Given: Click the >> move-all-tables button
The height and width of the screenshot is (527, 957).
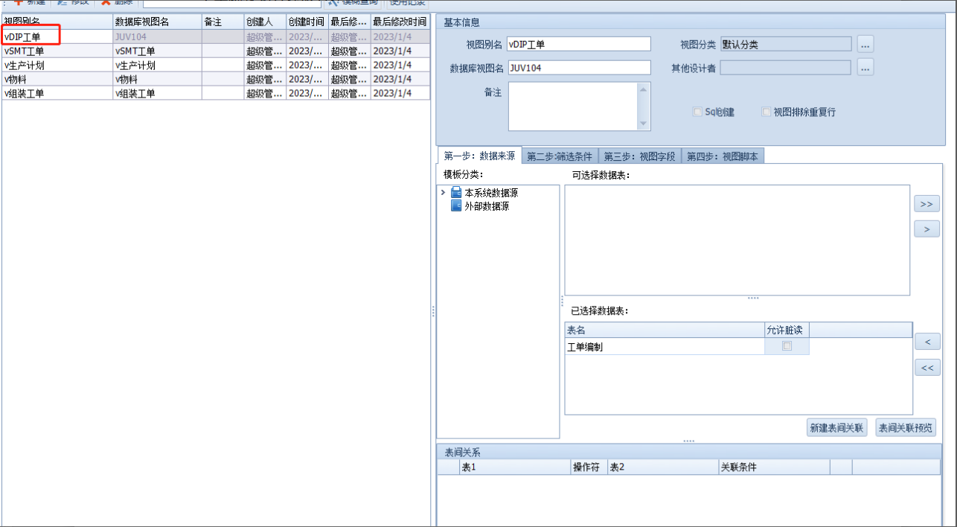Looking at the screenshot, I should [x=926, y=204].
